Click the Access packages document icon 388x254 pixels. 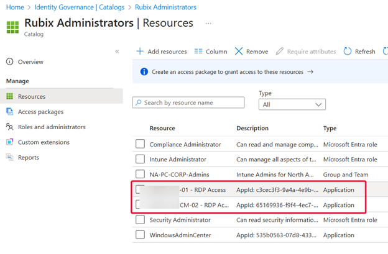[10, 112]
